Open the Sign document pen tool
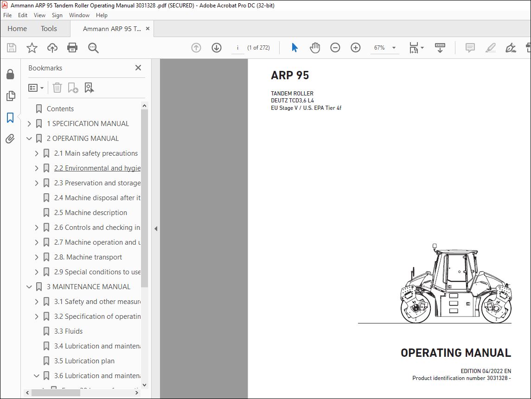 [511, 48]
